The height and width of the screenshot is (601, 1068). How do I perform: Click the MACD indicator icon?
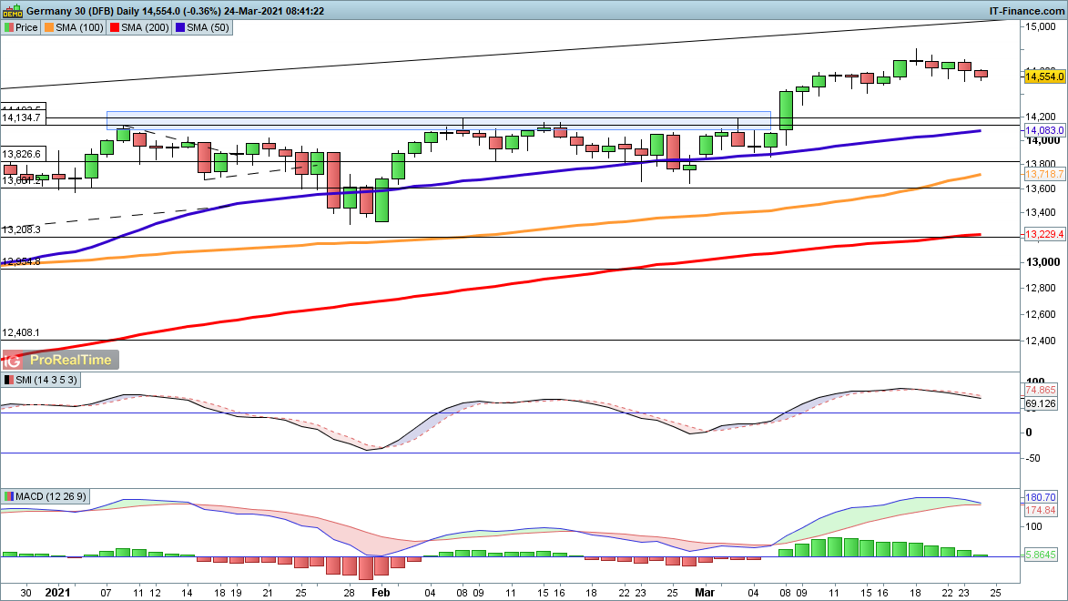point(8,496)
